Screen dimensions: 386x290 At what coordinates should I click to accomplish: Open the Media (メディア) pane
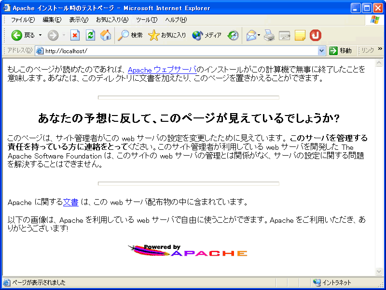click(207, 35)
